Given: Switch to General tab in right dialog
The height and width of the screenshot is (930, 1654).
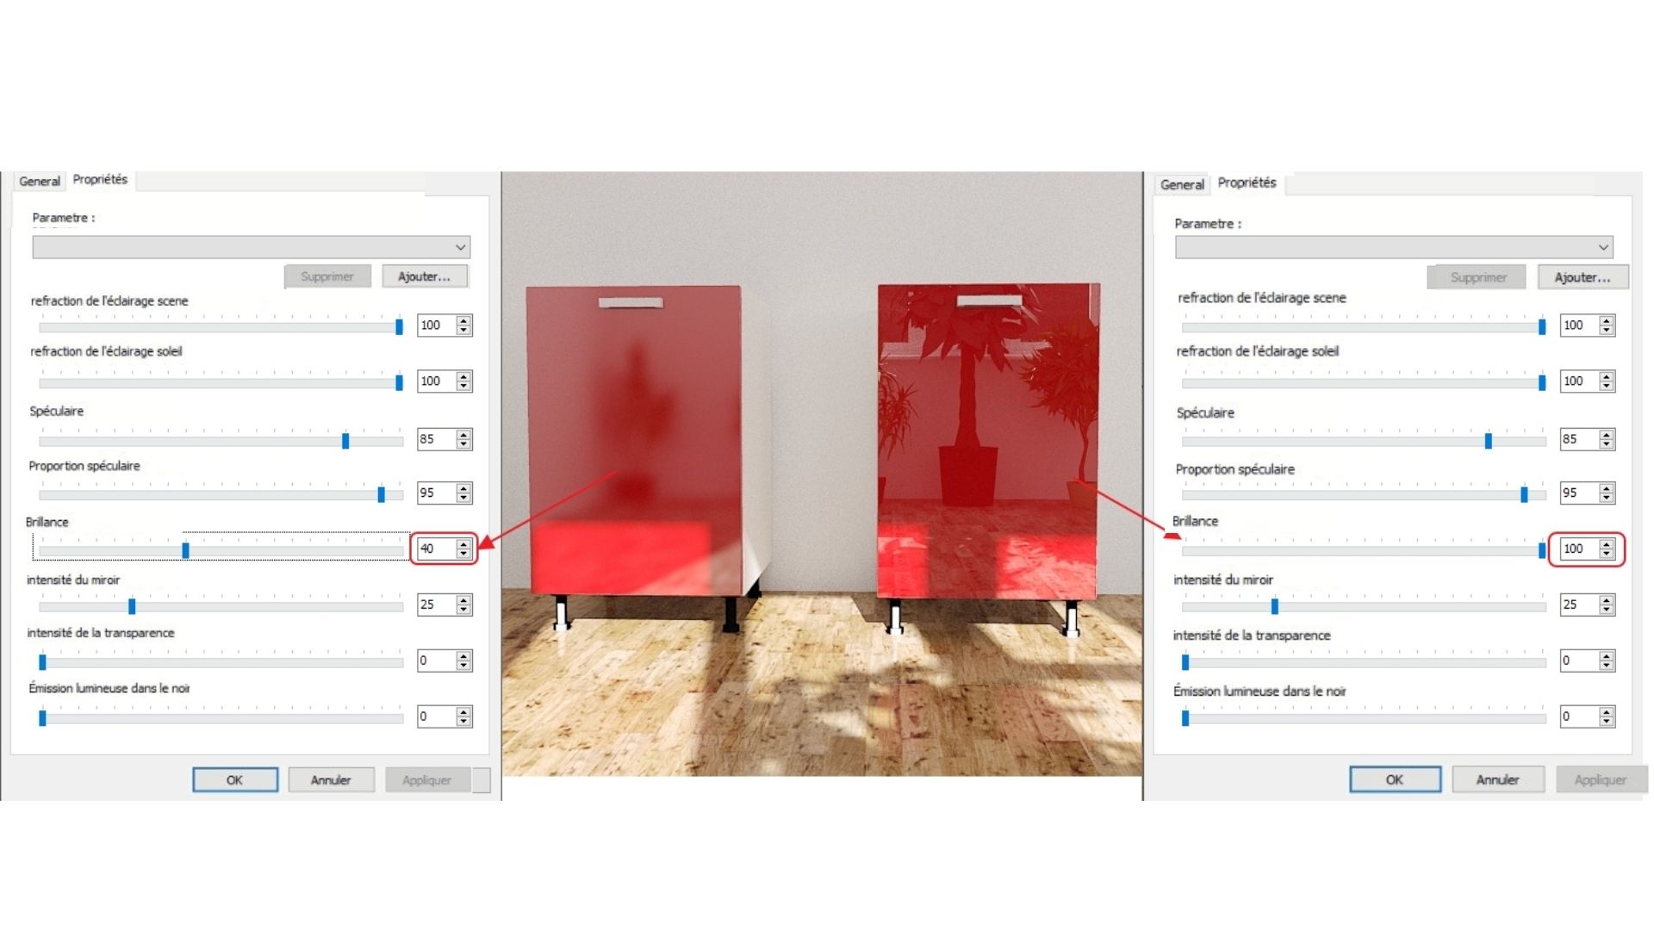Looking at the screenshot, I should (1181, 184).
